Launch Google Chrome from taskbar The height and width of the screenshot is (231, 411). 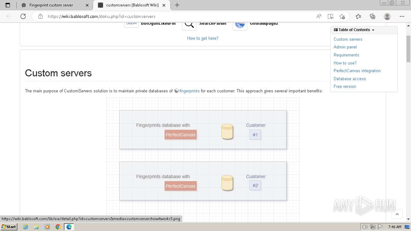click(x=58, y=227)
